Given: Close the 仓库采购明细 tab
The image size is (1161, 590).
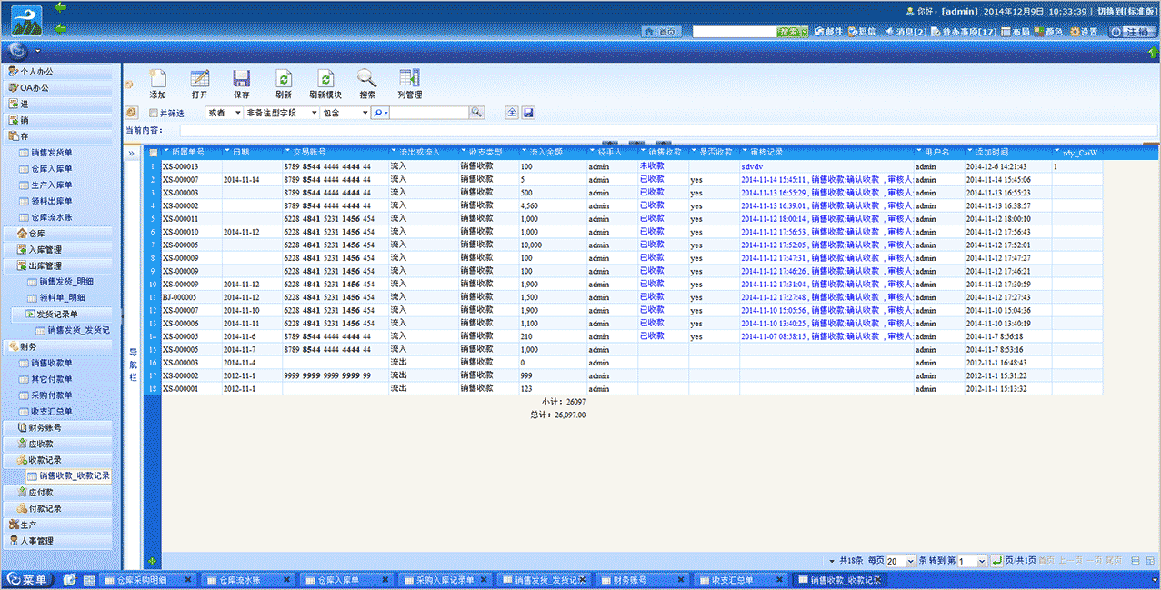Looking at the screenshot, I should (x=188, y=579).
